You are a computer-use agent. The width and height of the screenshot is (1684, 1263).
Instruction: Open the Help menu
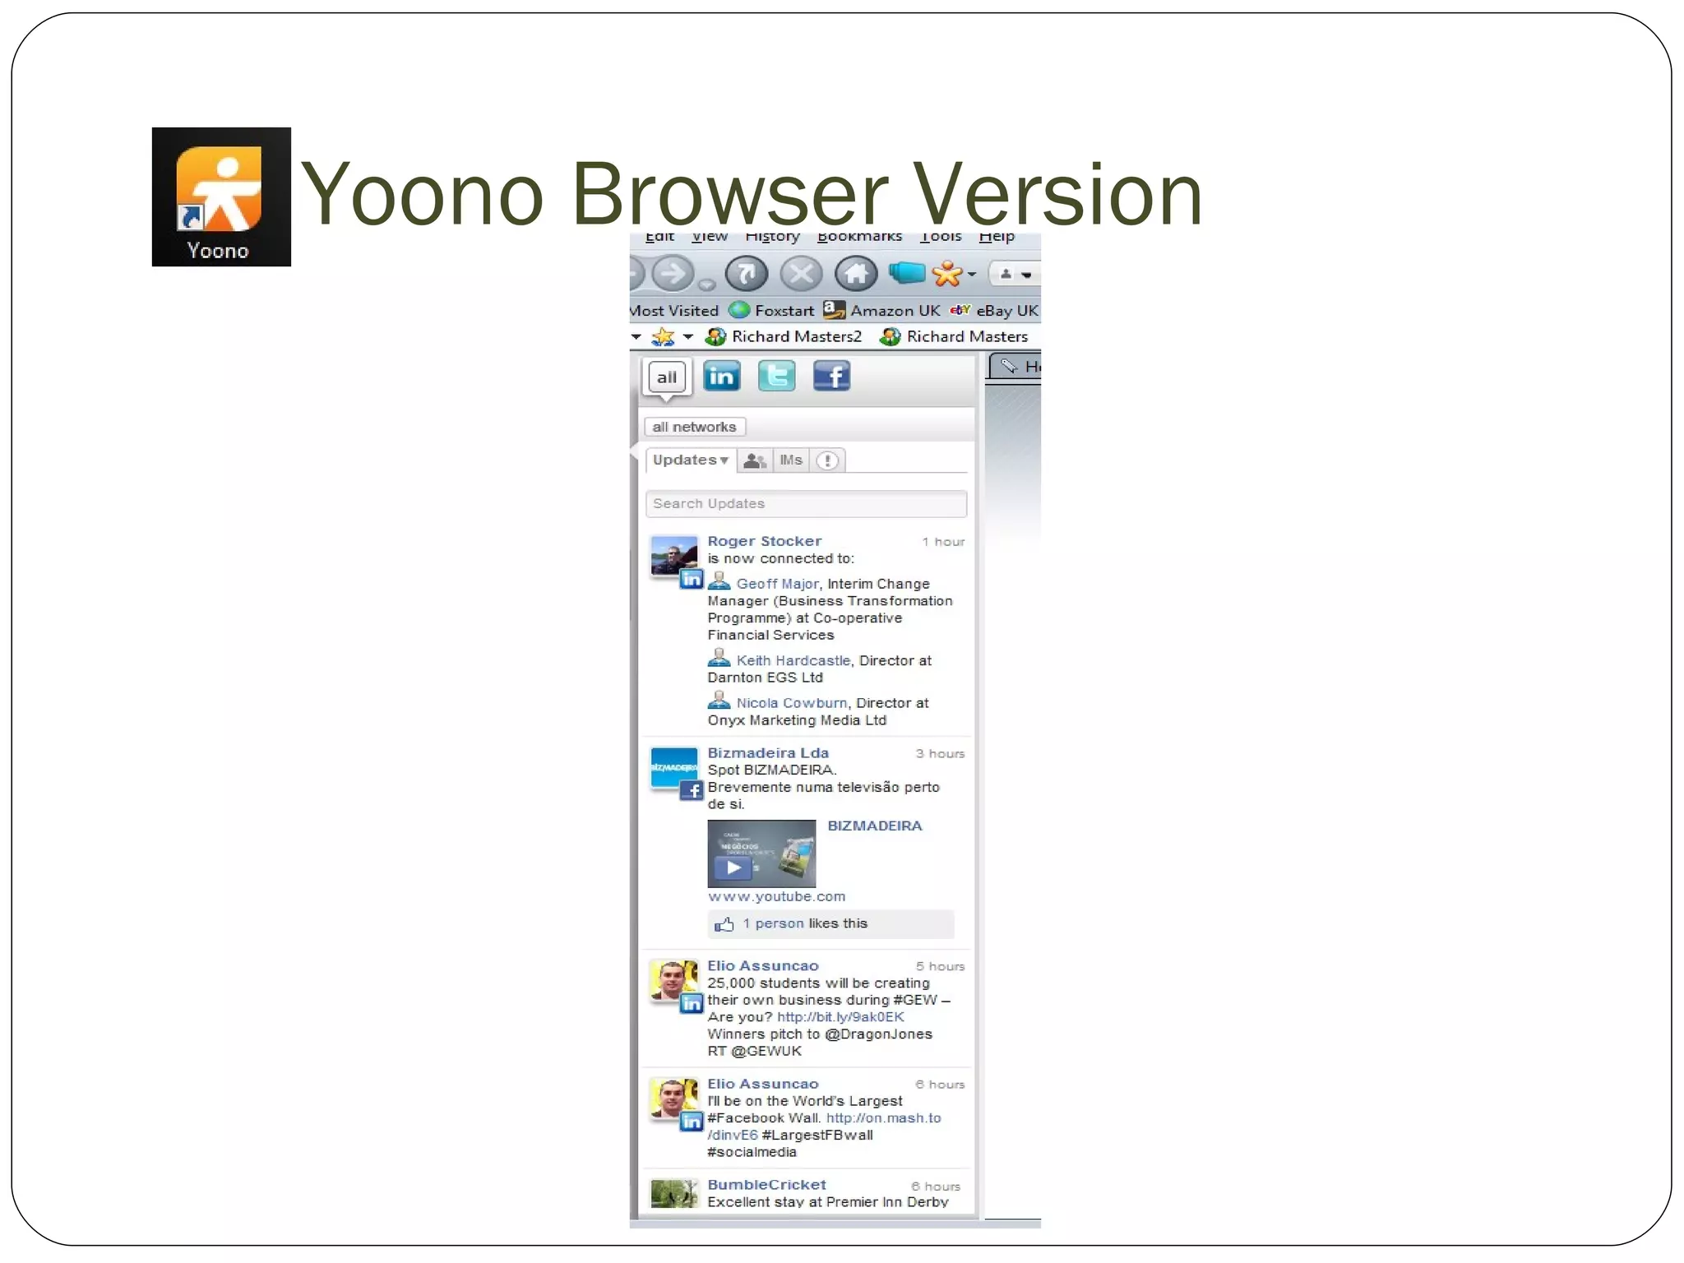click(x=997, y=237)
